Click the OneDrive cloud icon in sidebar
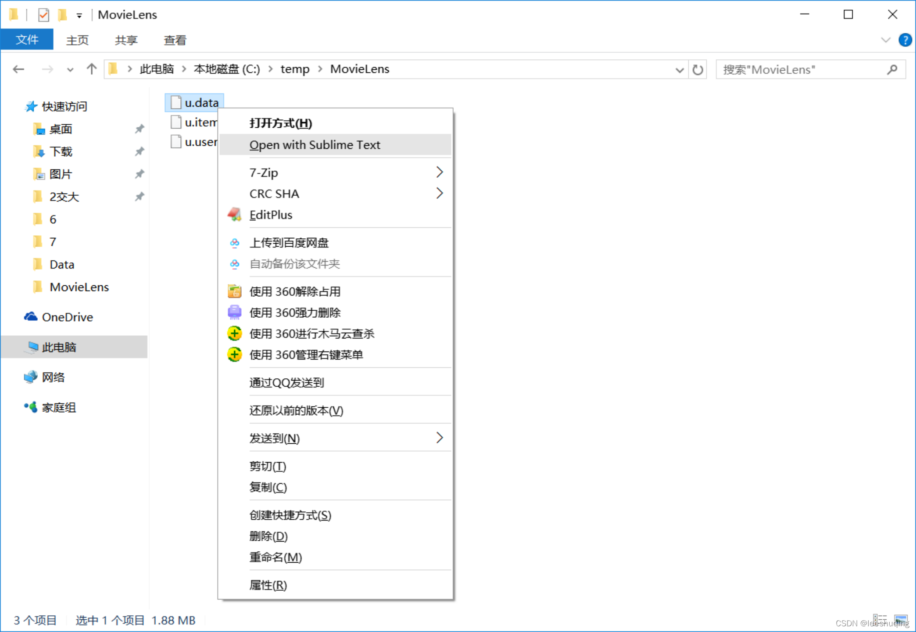This screenshot has width=916, height=632. (x=30, y=317)
